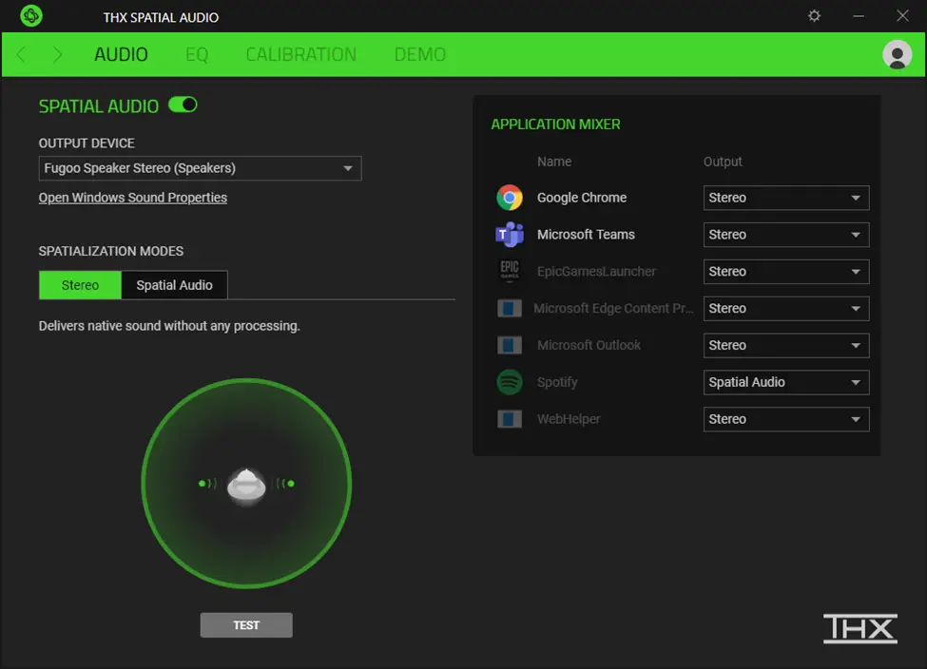927x669 pixels.
Task: Open Windows Sound Properties link
Action: 132,198
